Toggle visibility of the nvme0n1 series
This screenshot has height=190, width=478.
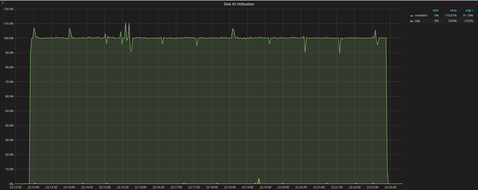click(422, 16)
